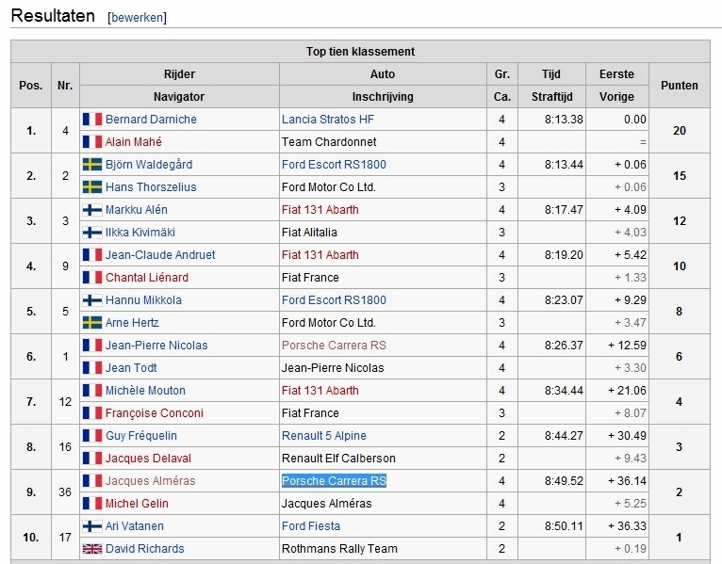The image size is (722, 564).
Task: Open Jean-Claude Andruet driver link
Action: [x=160, y=254]
